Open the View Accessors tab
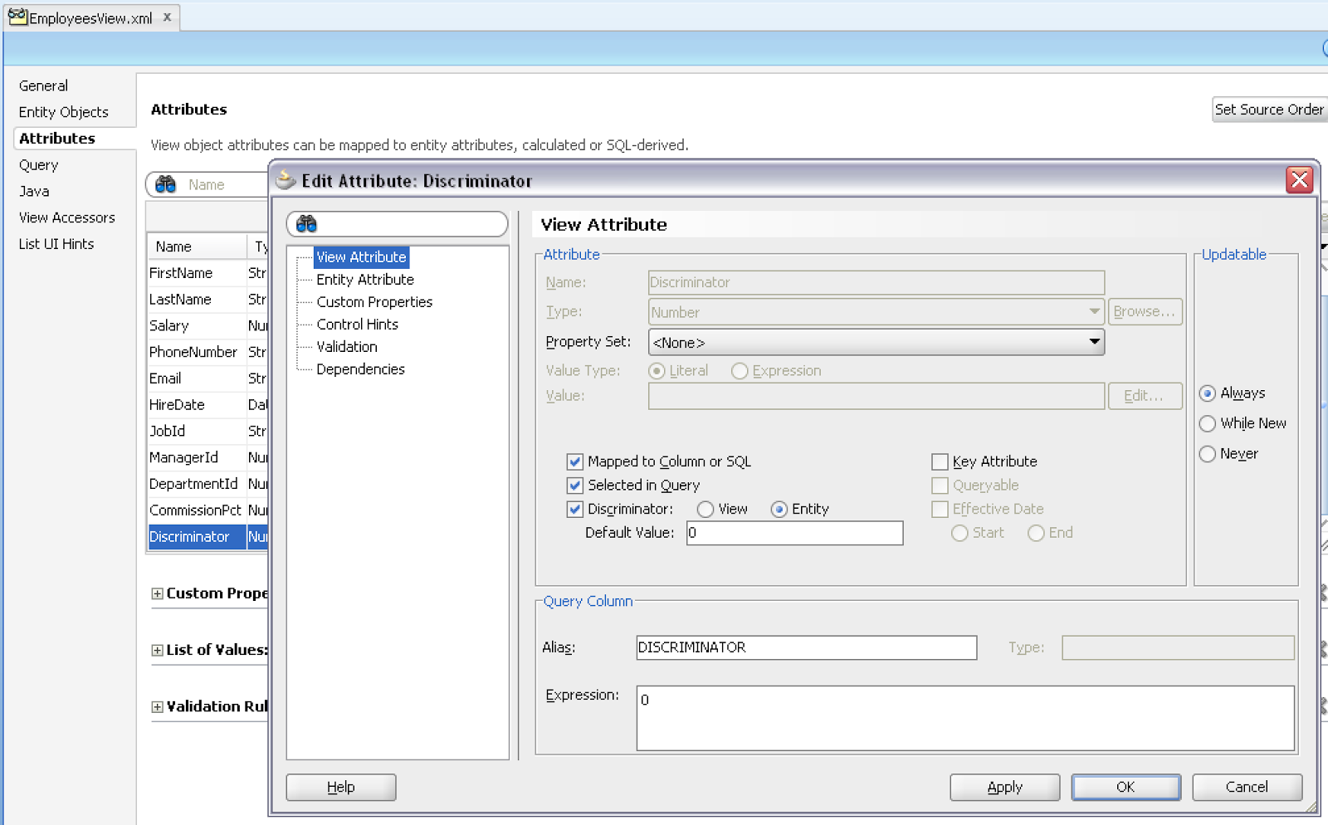1328x825 pixels. [x=67, y=217]
